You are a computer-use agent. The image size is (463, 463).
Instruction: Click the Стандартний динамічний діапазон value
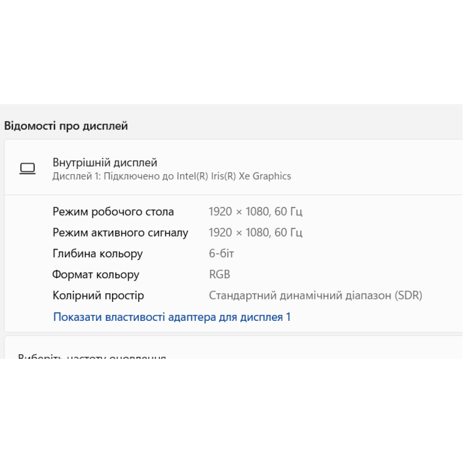click(300, 295)
